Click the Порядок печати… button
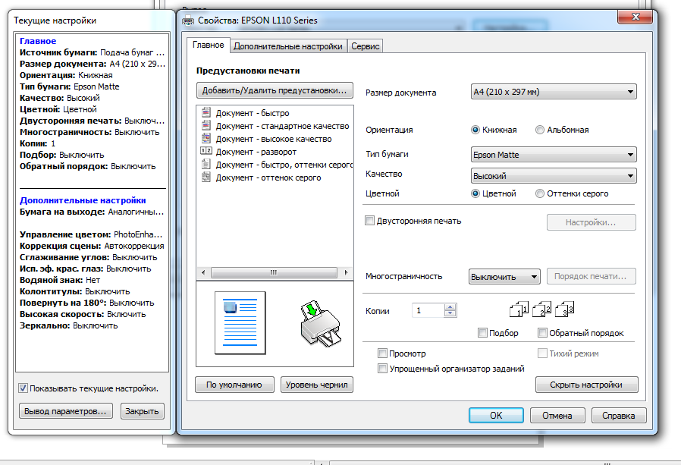The height and width of the screenshot is (465, 681). (591, 276)
